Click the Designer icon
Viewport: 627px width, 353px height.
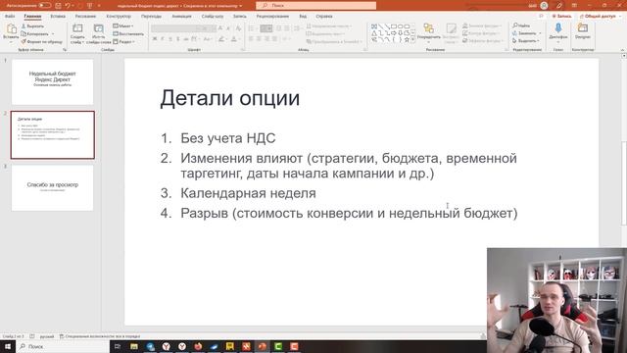[x=583, y=28]
